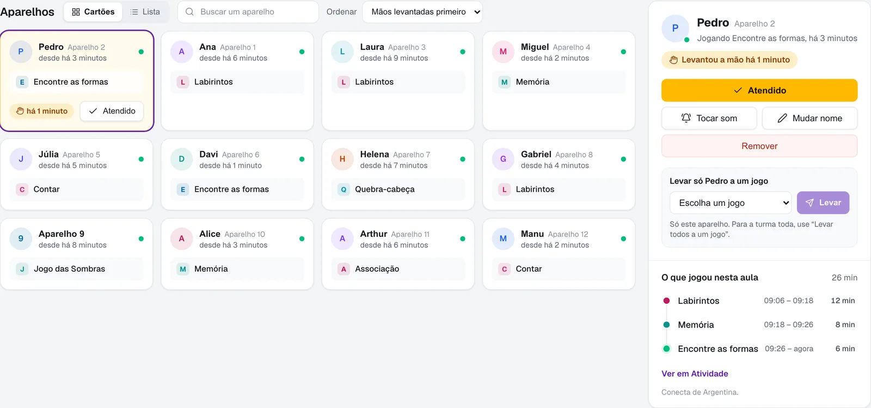Click the Tocar som button
The width and height of the screenshot is (871, 408).
pos(709,118)
